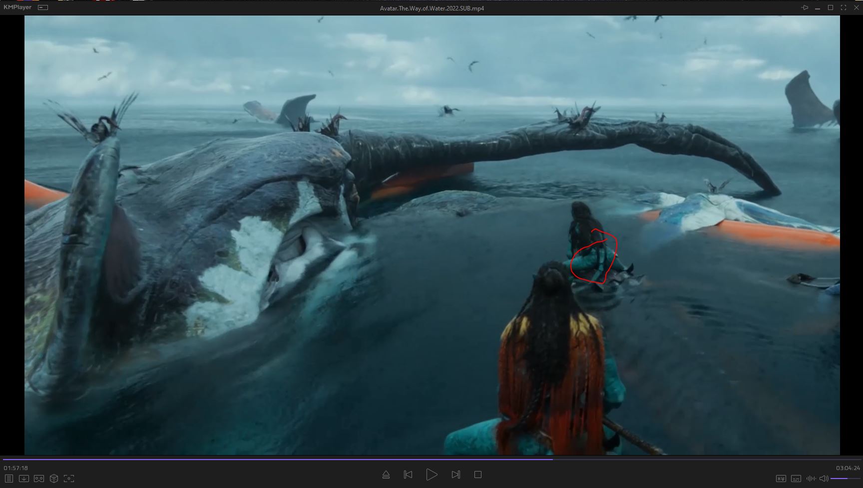Click the screen capture icon
The image size is (863, 488).
pos(69,479)
